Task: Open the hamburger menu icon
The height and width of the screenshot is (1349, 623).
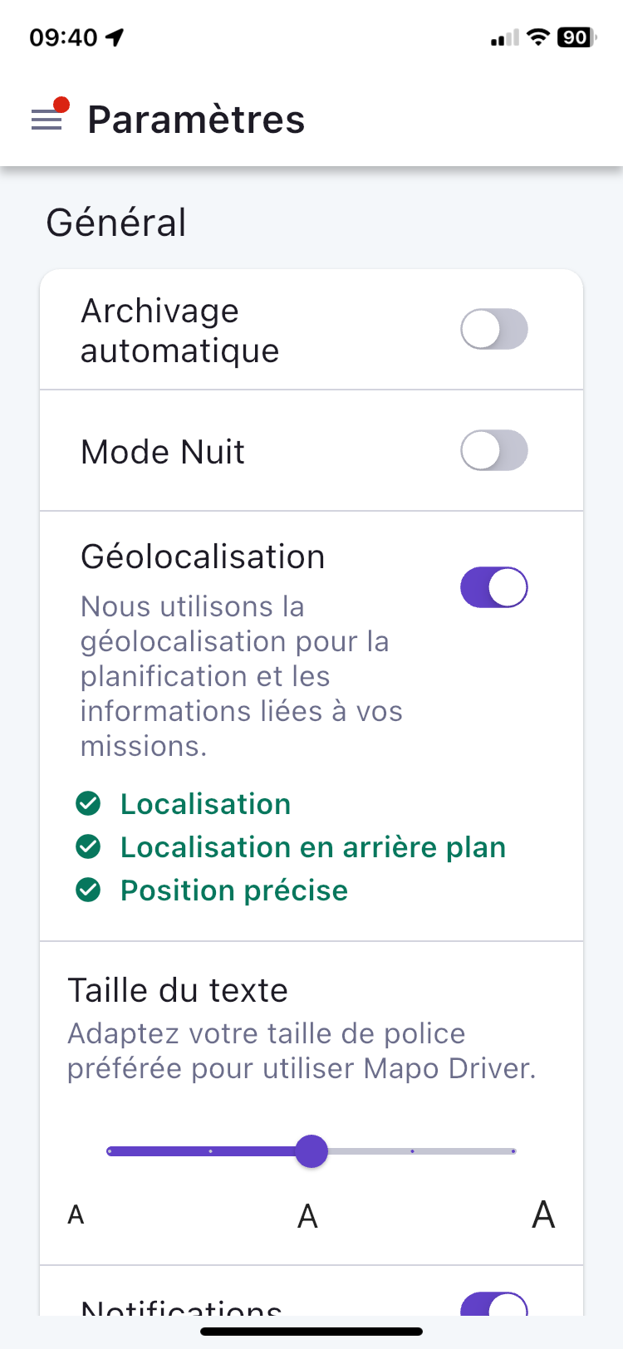Action: pyautogui.click(x=47, y=120)
